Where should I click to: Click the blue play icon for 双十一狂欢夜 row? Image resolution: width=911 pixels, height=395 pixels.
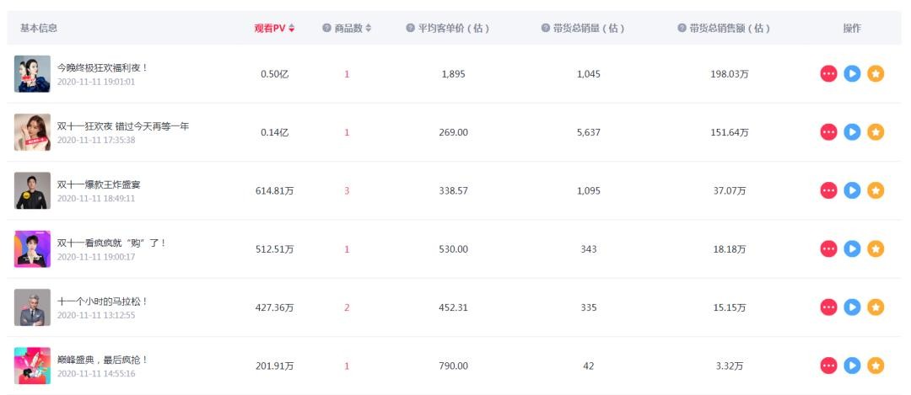[x=852, y=132]
